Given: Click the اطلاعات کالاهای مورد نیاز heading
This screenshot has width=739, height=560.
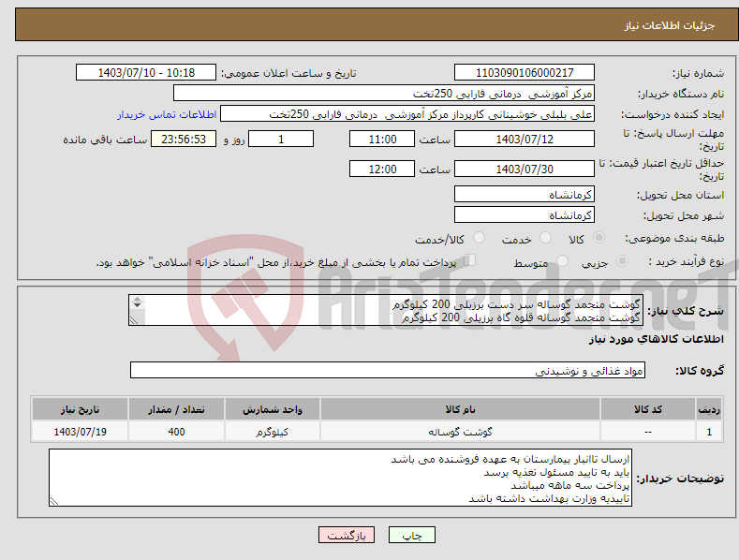Looking at the screenshot, I should 656,339.
